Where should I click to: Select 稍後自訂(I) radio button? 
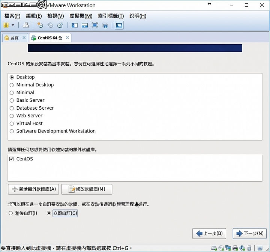(10, 213)
